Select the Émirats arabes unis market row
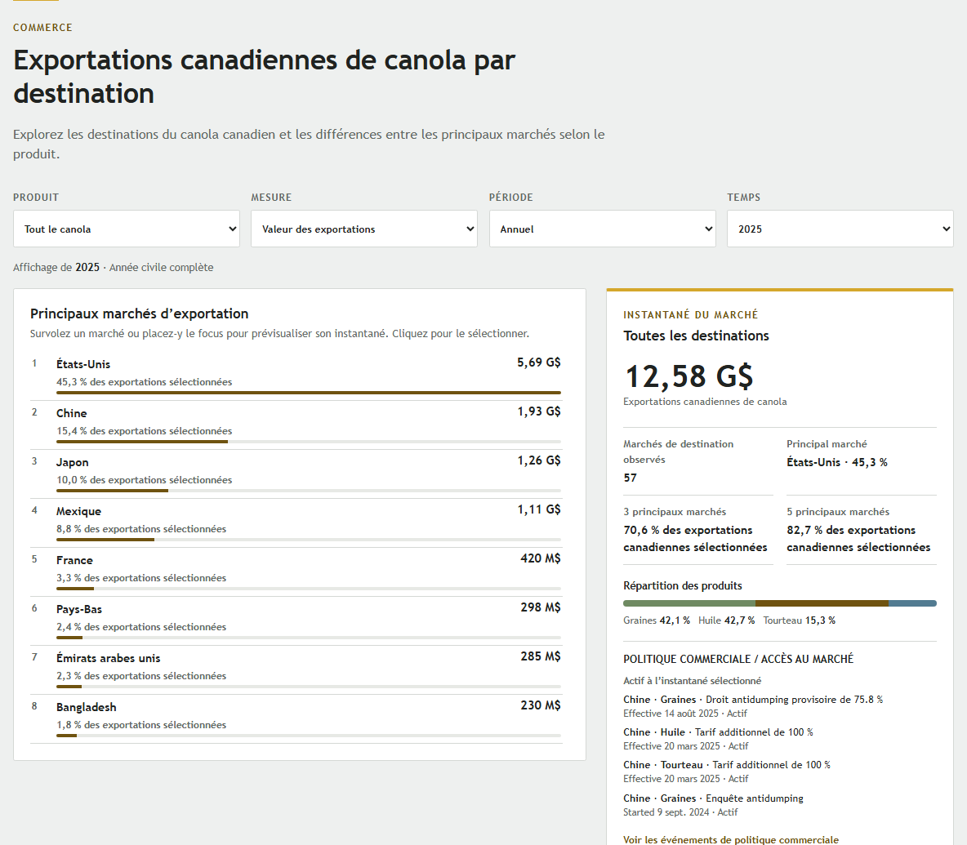The width and height of the screenshot is (967, 845). [x=296, y=670]
